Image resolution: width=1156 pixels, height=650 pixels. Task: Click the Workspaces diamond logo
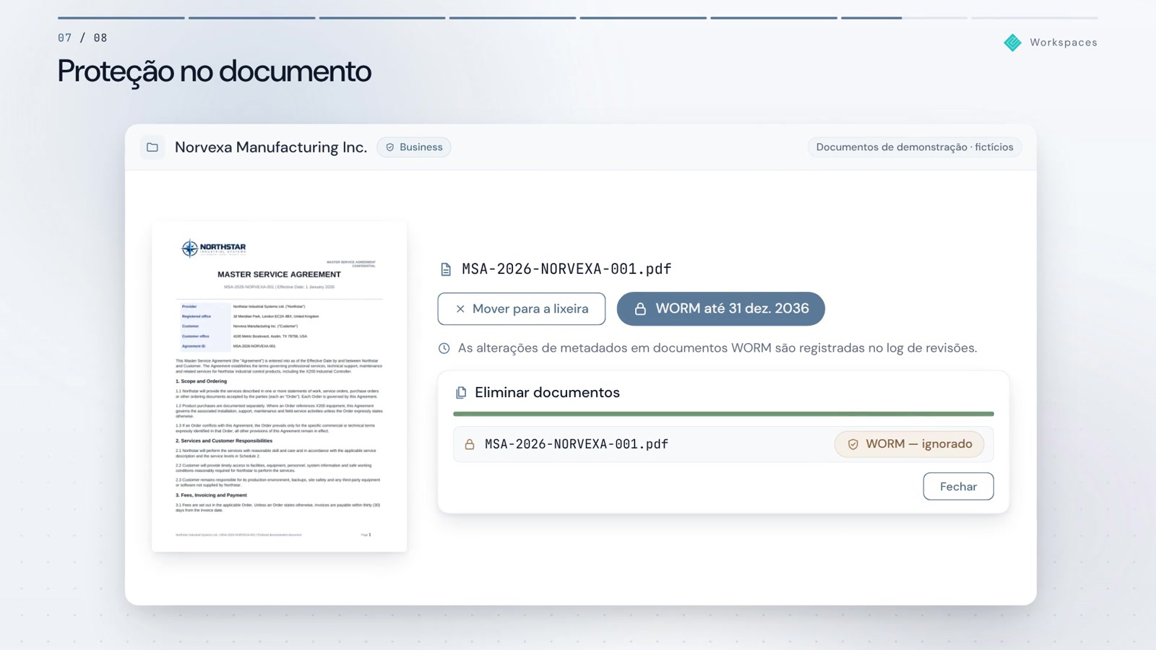click(1013, 43)
